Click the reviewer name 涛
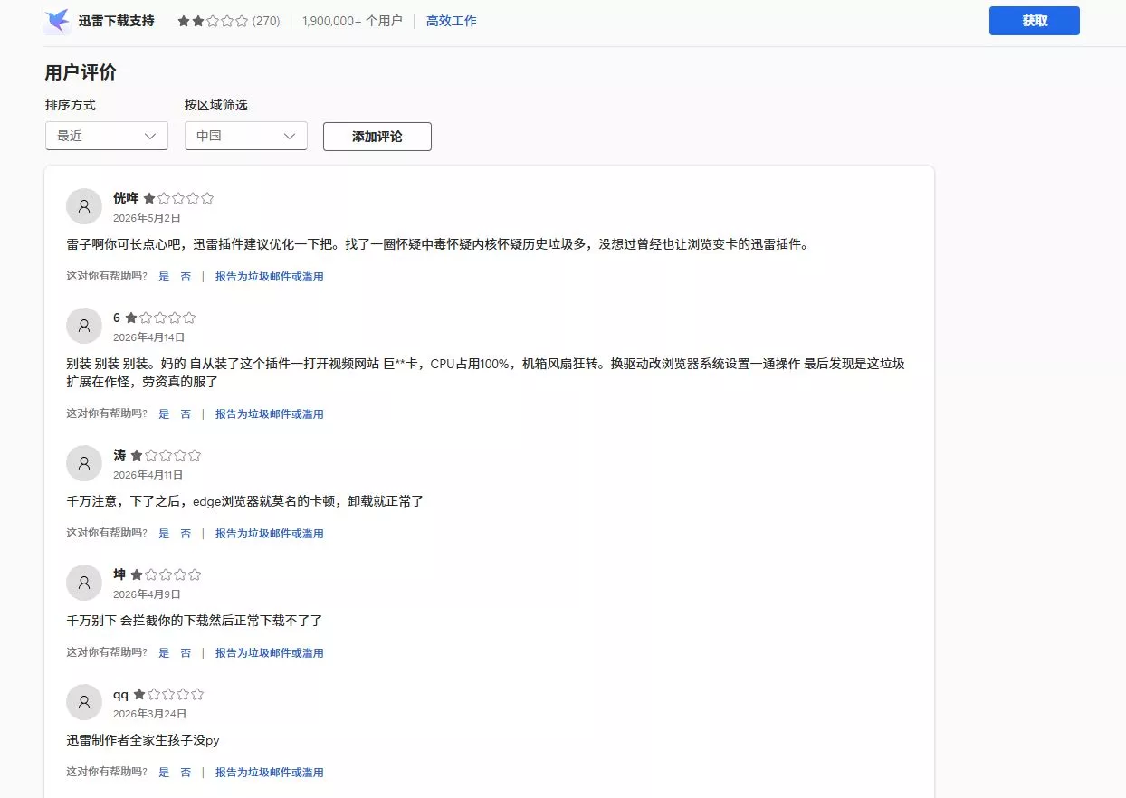The width and height of the screenshot is (1126, 798). [119, 455]
